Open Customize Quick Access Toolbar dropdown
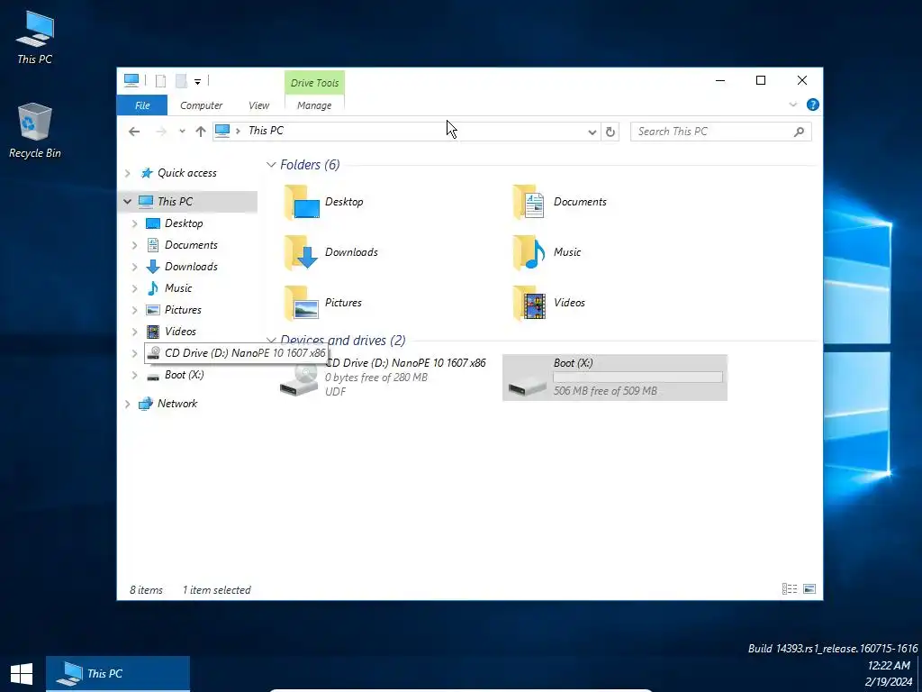Viewport: 922px width, 692px height. (197, 82)
